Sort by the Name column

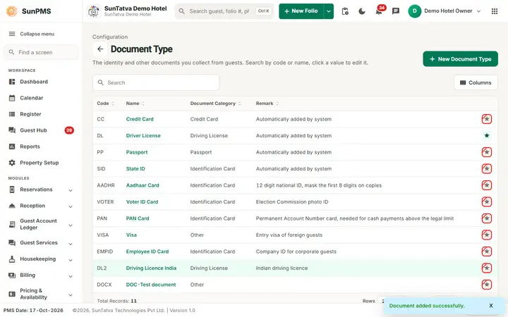click(x=135, y=104)
